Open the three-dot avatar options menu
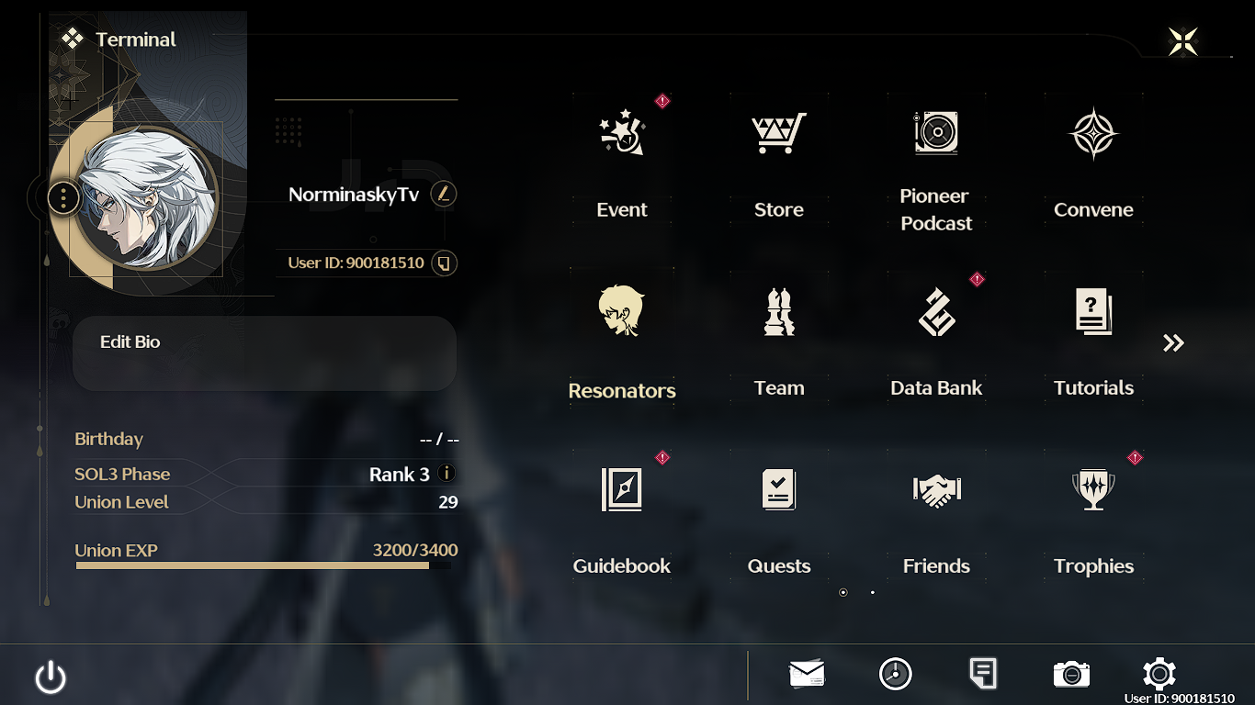This screenshot has width=1255, height=705. 63,197
